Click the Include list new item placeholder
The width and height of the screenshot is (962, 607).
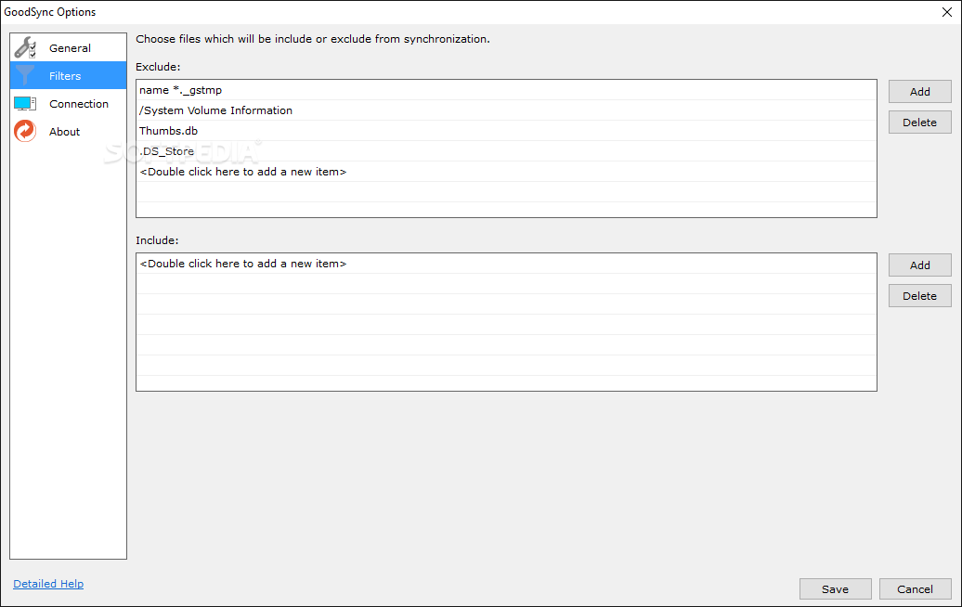click(506, 264)
